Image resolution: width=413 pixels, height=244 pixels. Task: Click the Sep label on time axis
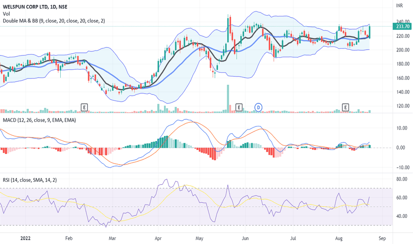(382, 239)
